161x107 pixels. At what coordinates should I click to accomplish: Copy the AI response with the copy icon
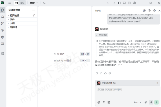97,73
